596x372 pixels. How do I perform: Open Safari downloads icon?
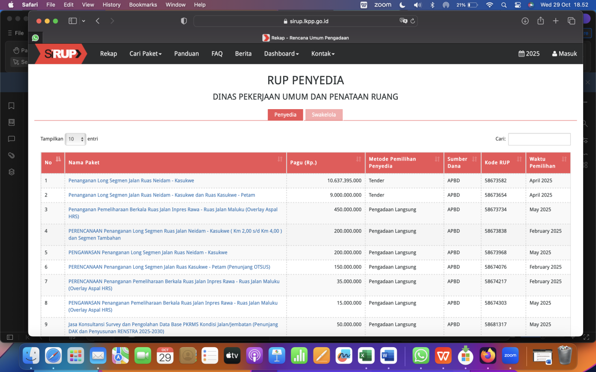(x=525, y=21)
